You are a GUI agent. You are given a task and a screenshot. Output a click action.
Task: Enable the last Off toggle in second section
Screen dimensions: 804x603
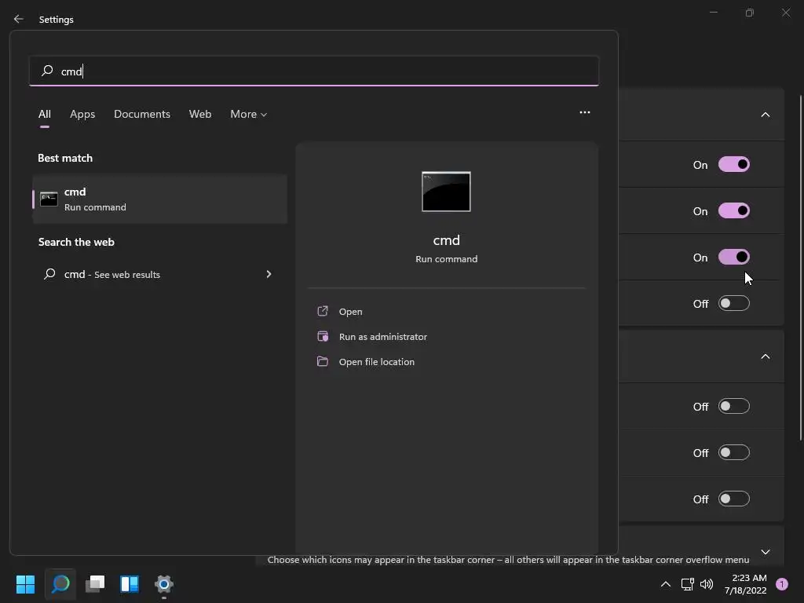click(734, 499)
